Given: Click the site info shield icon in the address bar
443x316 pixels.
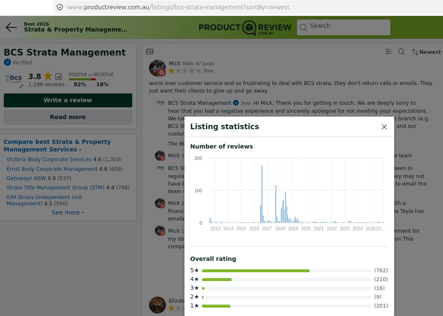Looking at the screenshot, I should pos(60,7).
